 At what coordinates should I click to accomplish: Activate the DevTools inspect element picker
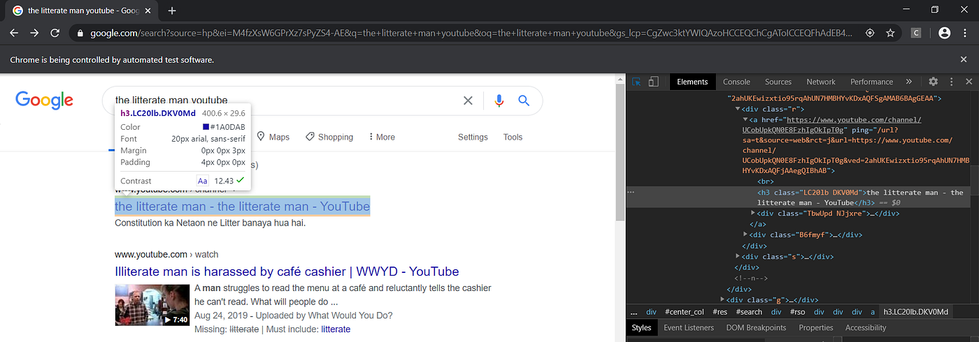pos(636,82)
